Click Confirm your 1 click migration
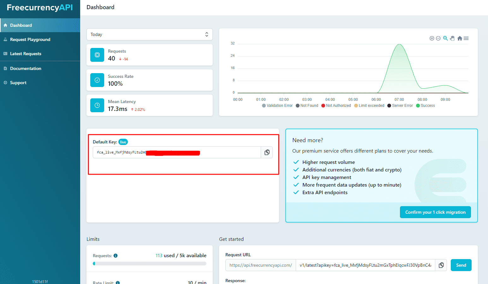Viewport: 488px width, 284px height. (x=435, y=212)
